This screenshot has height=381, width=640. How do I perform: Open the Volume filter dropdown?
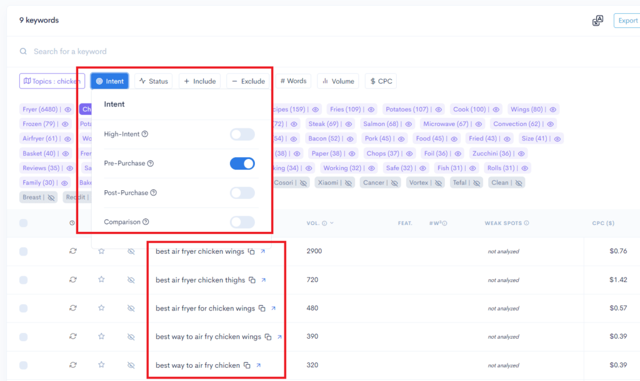tap(337, 80)
